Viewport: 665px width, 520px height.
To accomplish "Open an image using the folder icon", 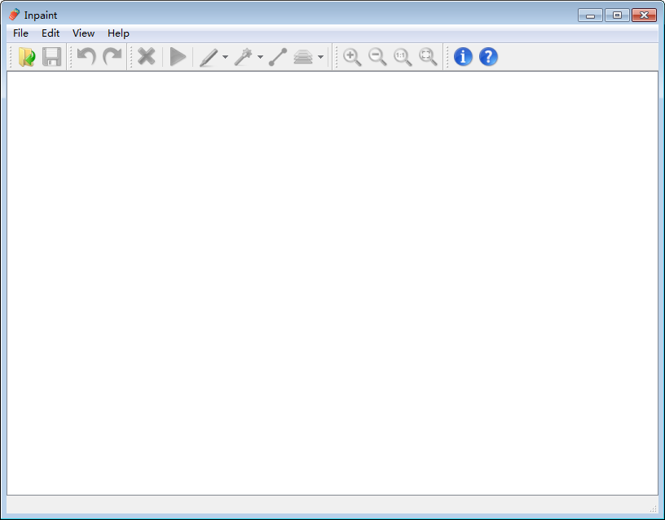I will (x=25, y=56).
